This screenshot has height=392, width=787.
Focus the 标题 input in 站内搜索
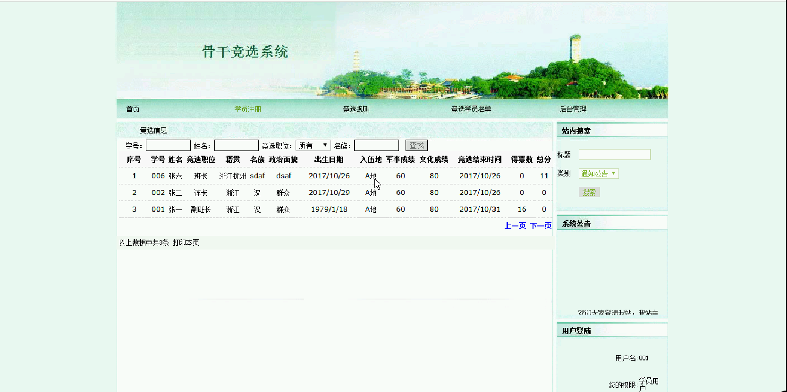(615, 155)
